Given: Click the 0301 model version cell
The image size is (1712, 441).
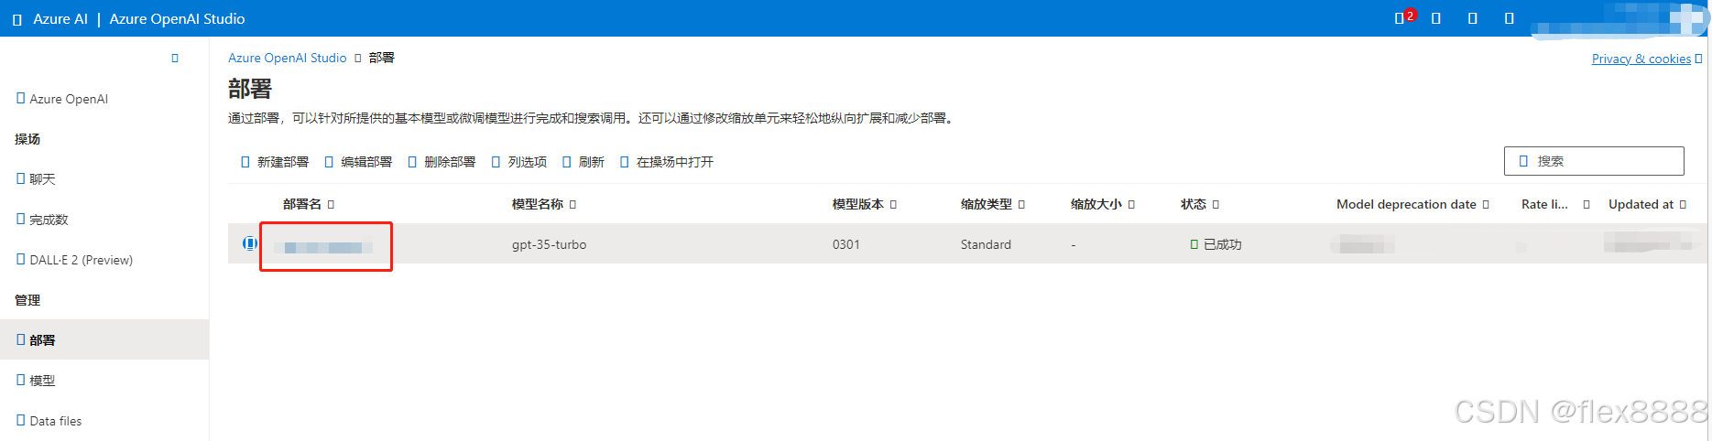Looking at the screenshot, I should 845,244.
